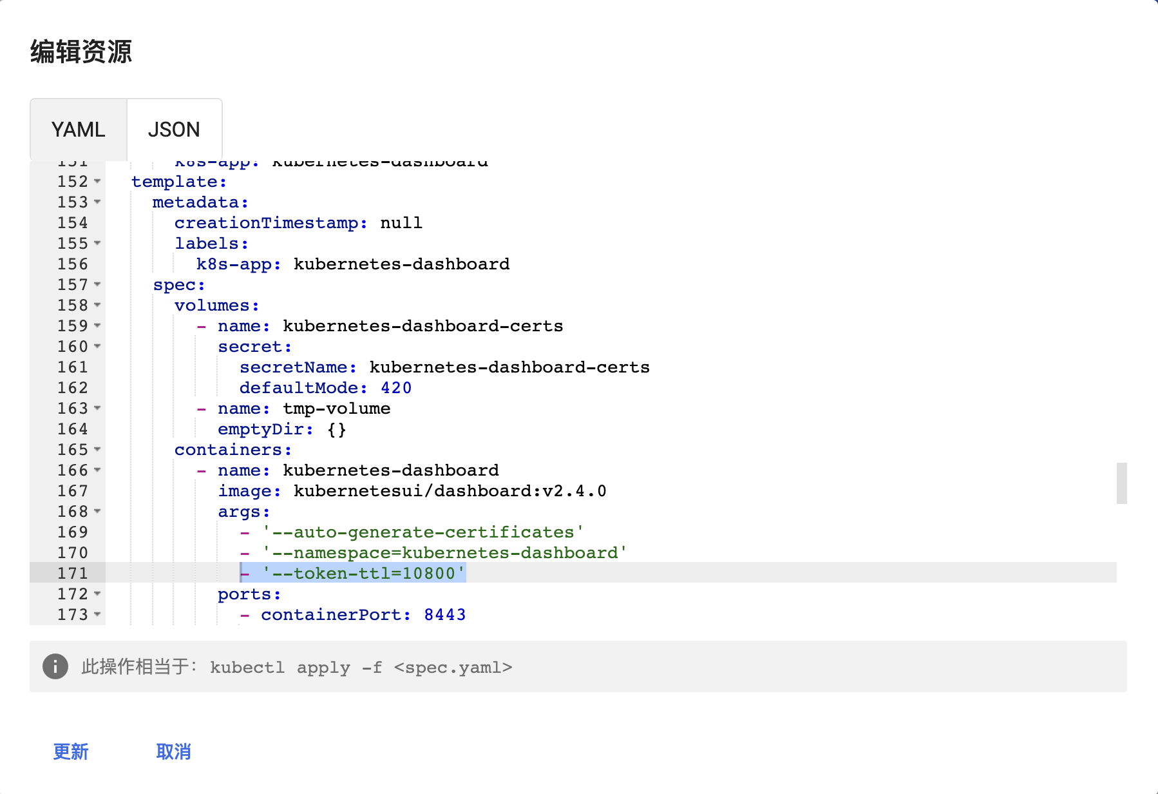Viewport: 1158px width, 794px height.
Task: Click the info icon beside kubectl hint
Action: 55,666
